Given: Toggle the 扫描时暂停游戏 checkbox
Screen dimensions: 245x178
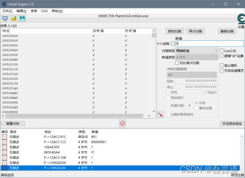Looking at the screenshot, I should 168,115.
